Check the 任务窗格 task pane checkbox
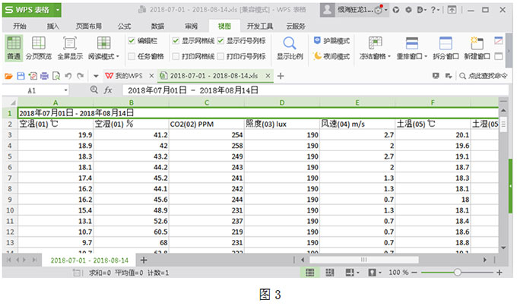517x306 pixels. coord(132,56)
